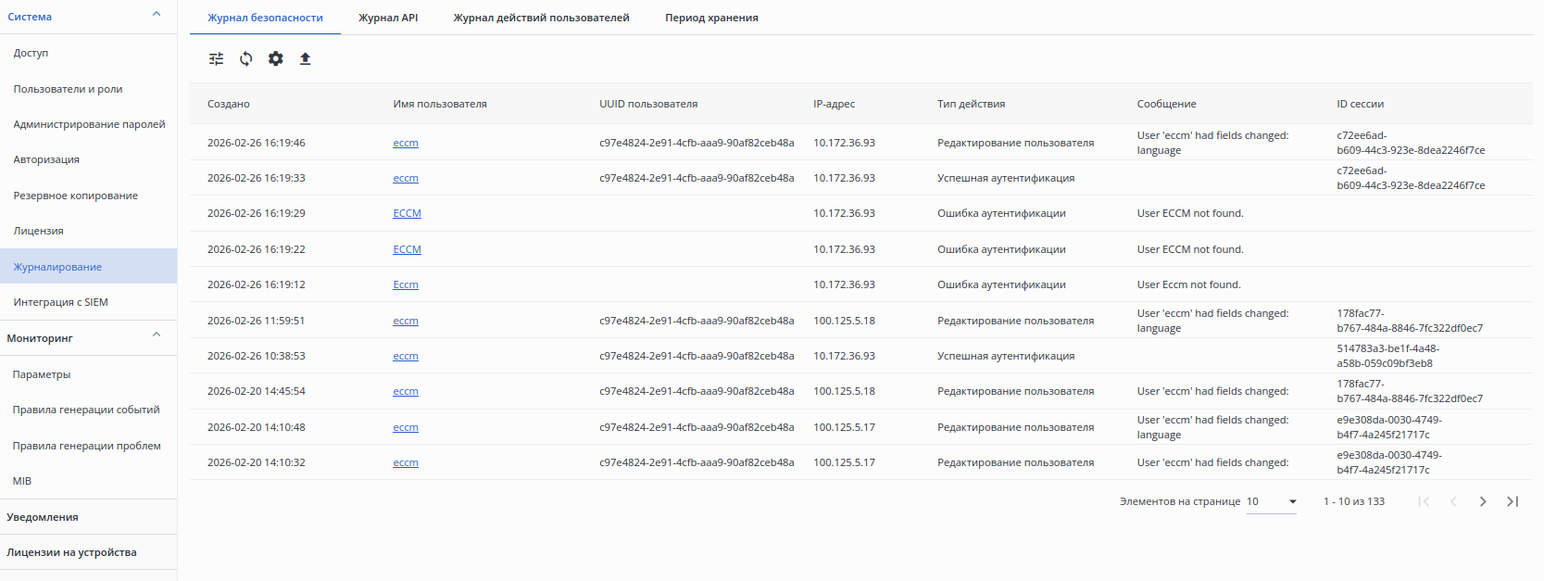Open the Eccm user link at 16:19:12
Screen dimensions: 1544x581
tap(406, 284)
